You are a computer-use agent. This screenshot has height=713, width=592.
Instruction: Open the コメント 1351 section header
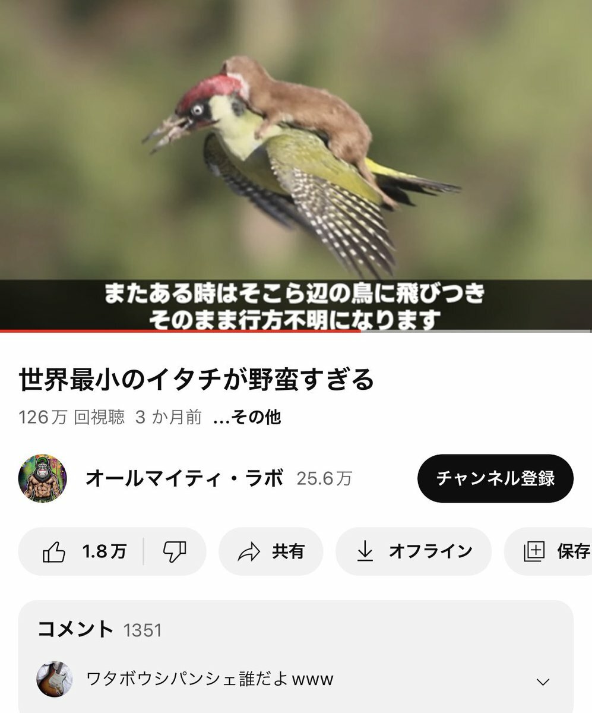pyautogui.click(x=99, y=629)
